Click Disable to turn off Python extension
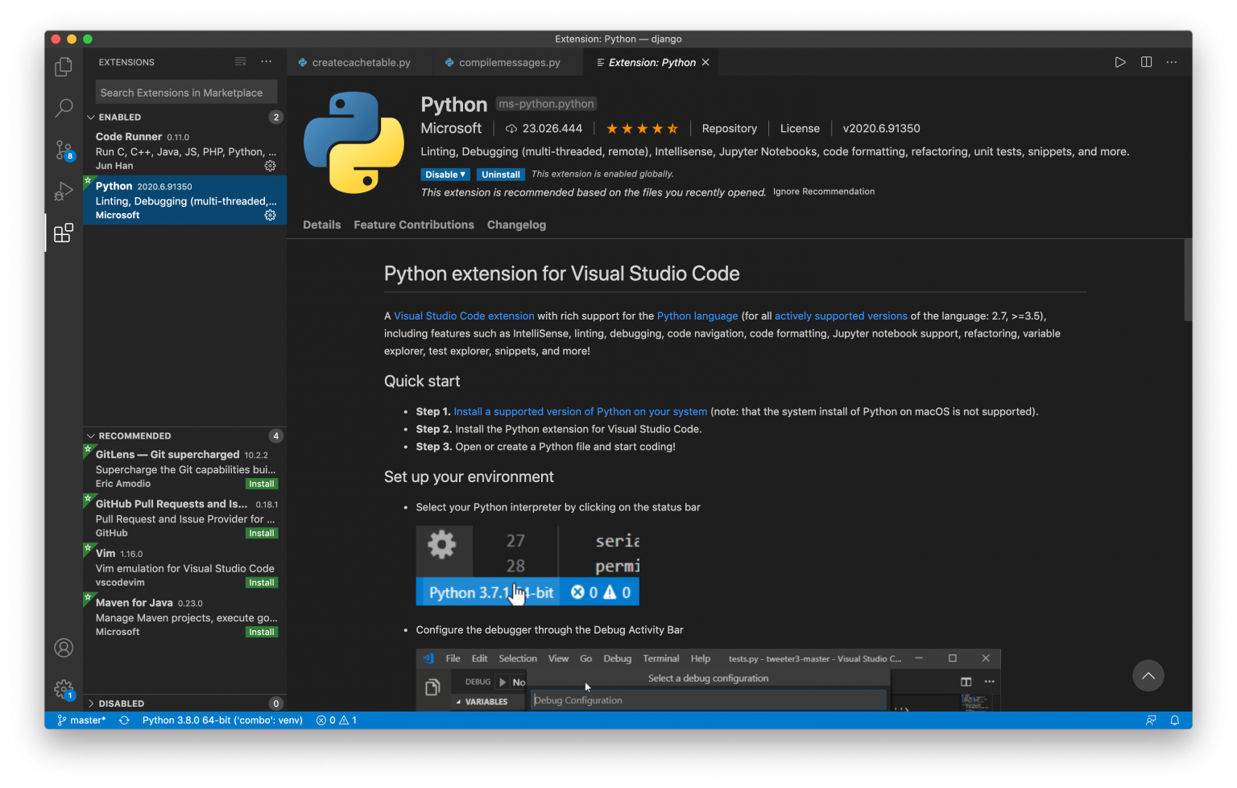This screenshot has height=788, width=1237. point(441,174)
